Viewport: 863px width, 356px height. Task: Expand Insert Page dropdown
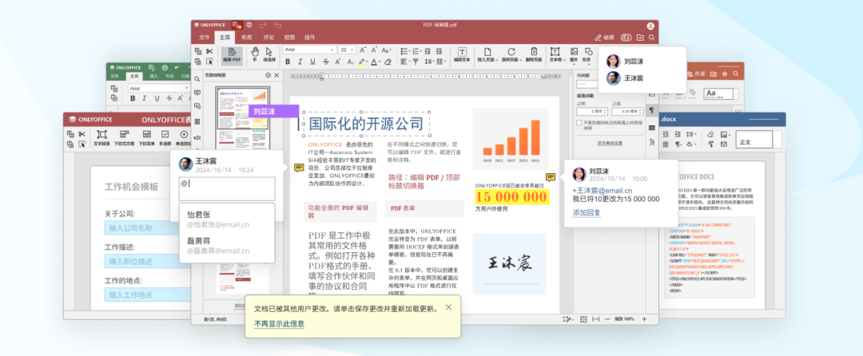click(x=496, y=59)
